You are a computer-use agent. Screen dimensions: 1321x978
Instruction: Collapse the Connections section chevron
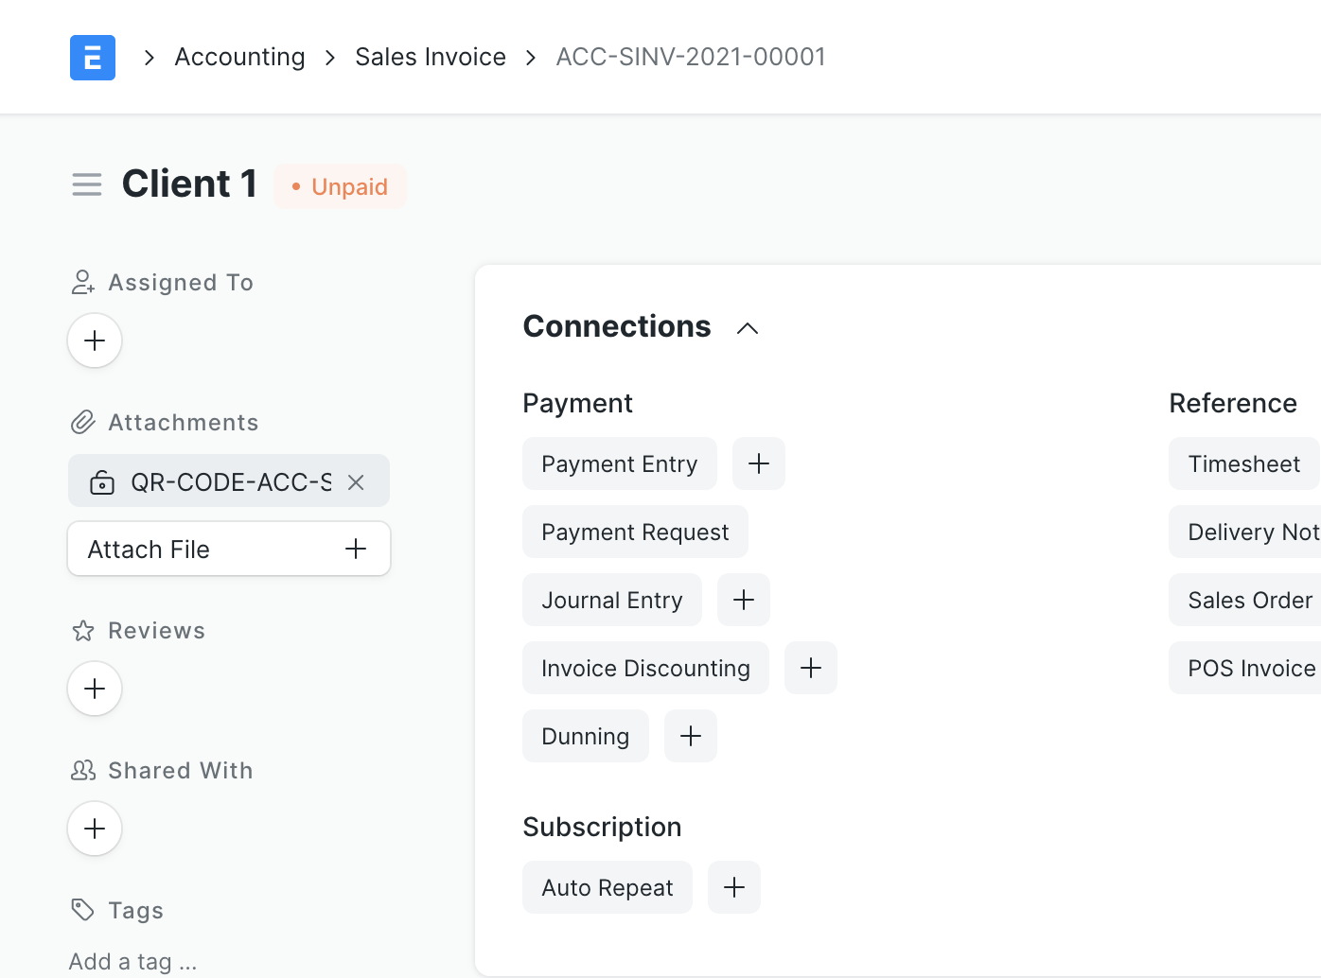(748, 328)
